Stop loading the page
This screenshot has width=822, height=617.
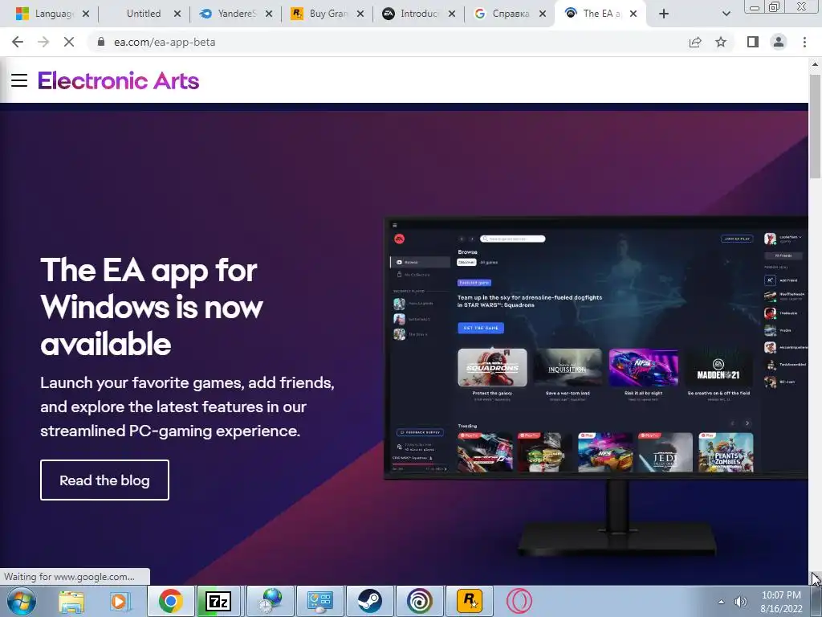point(69,42)
